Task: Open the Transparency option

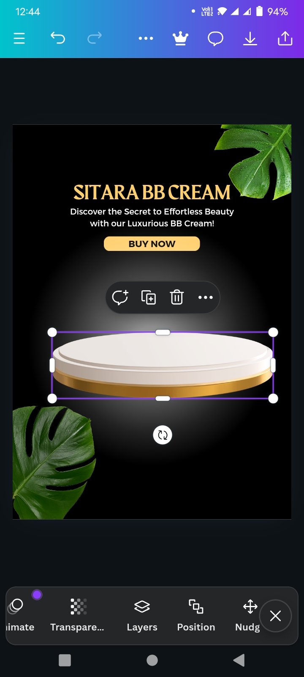Action: pyautogui.click(x=77, y=616)
